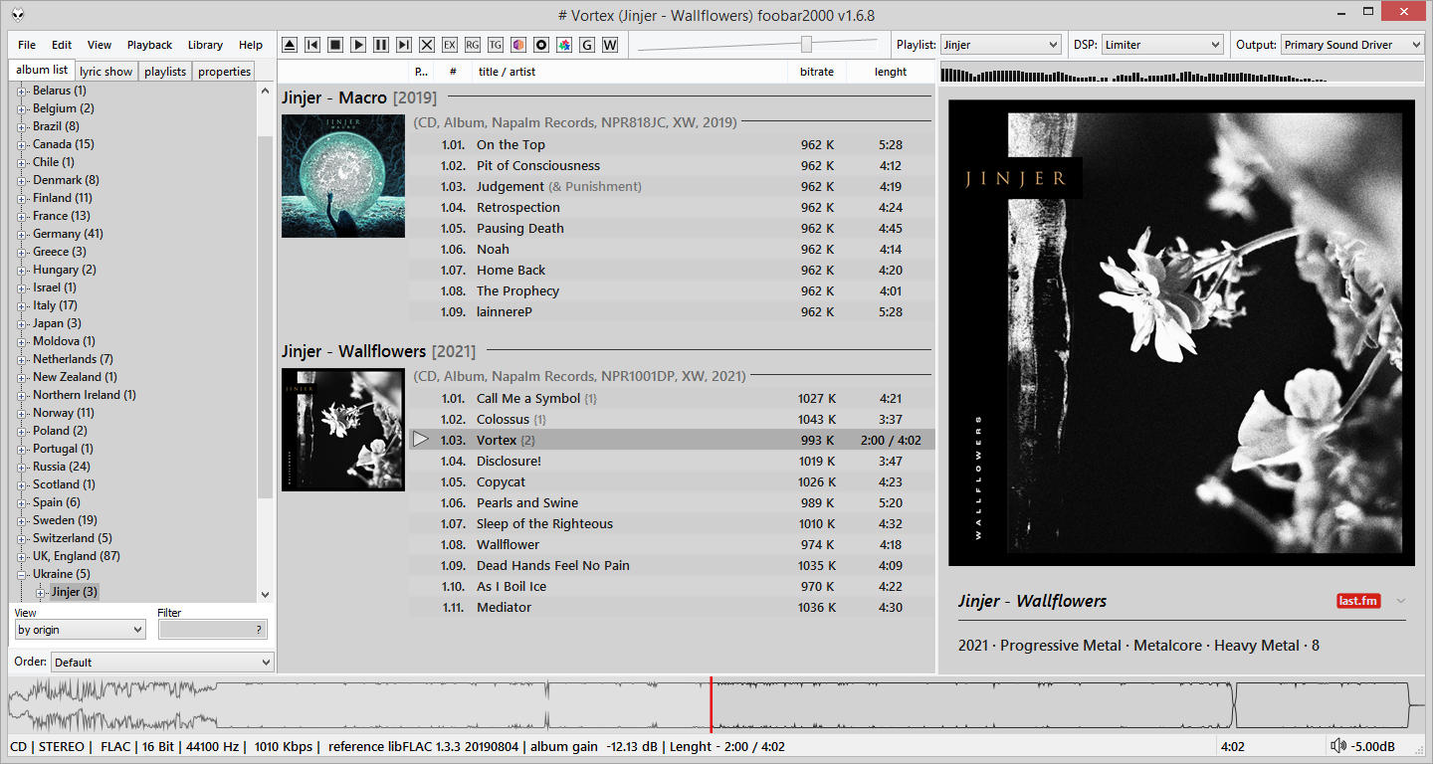Expand the Germany (41) tree node
Viewport: 1433px width, 764px height.
pyautogui.click(x=22, y=234)
